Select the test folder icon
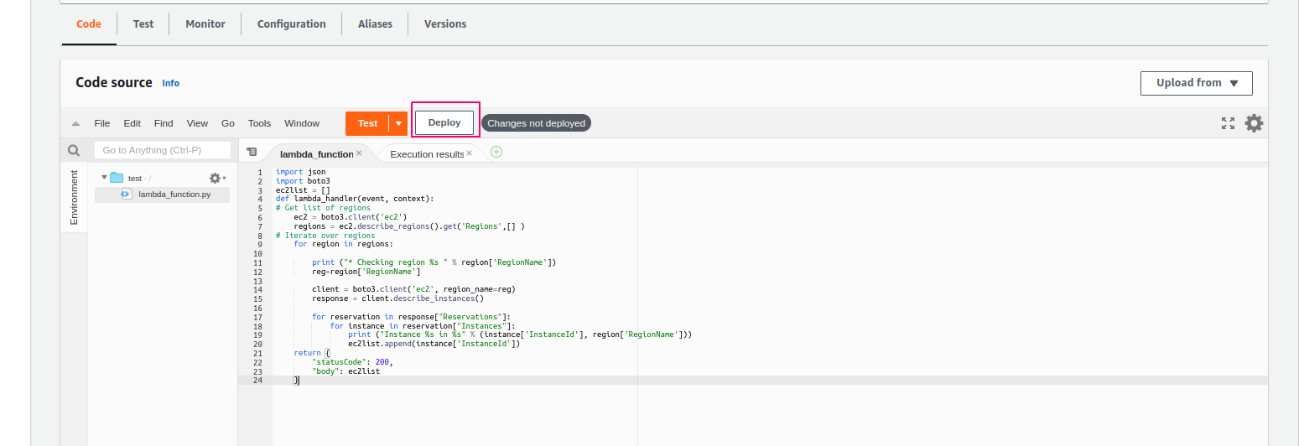Image resolution: width=1304 pixels, height=446 pixels. 117,177
